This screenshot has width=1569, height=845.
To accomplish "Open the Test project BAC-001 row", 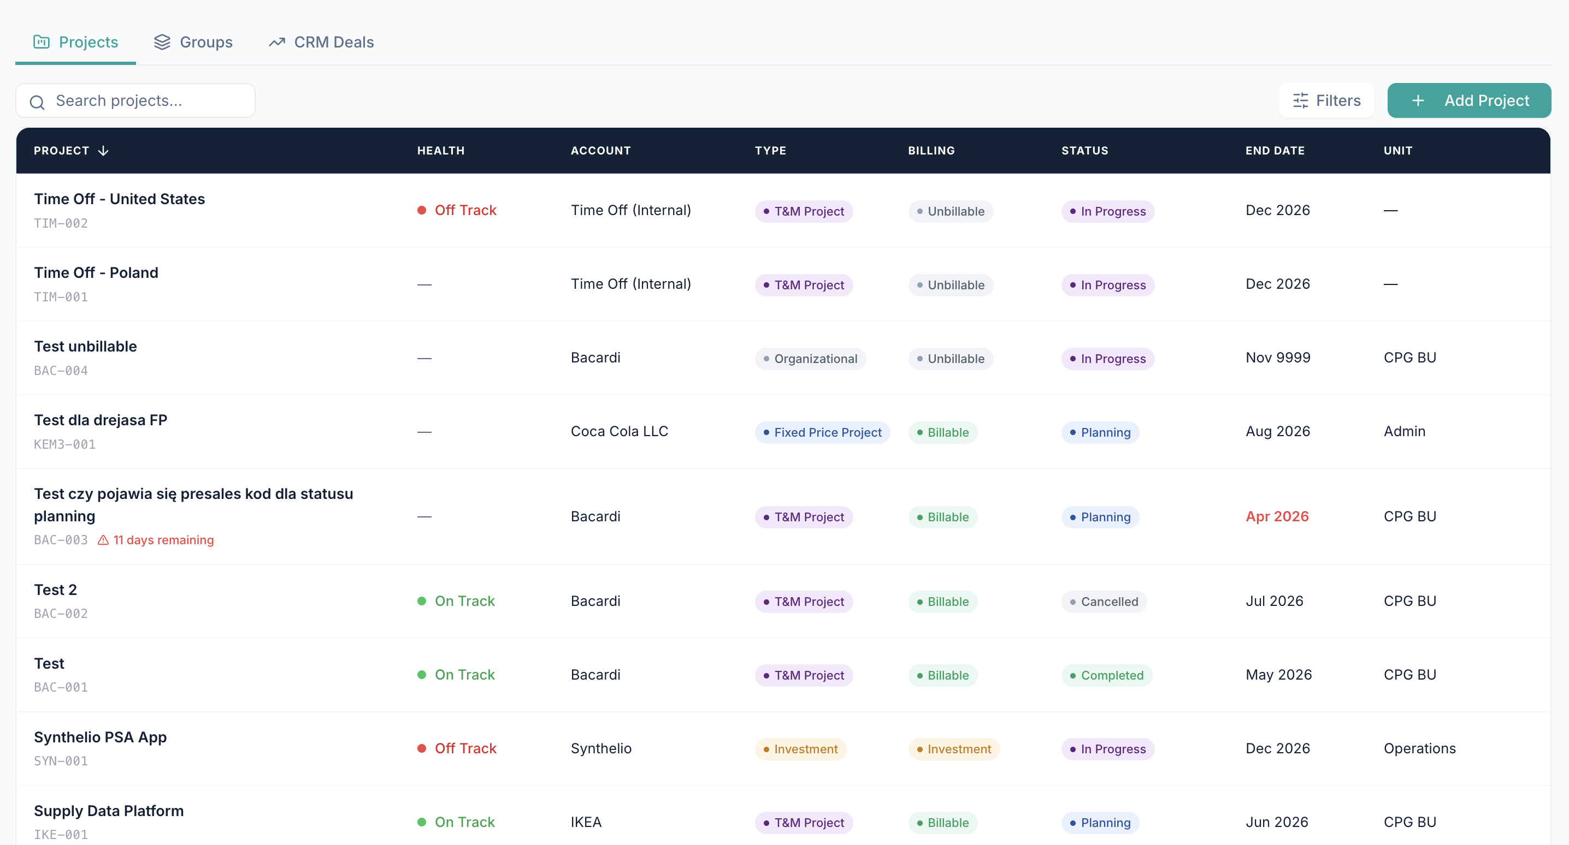I will (783, 675).
